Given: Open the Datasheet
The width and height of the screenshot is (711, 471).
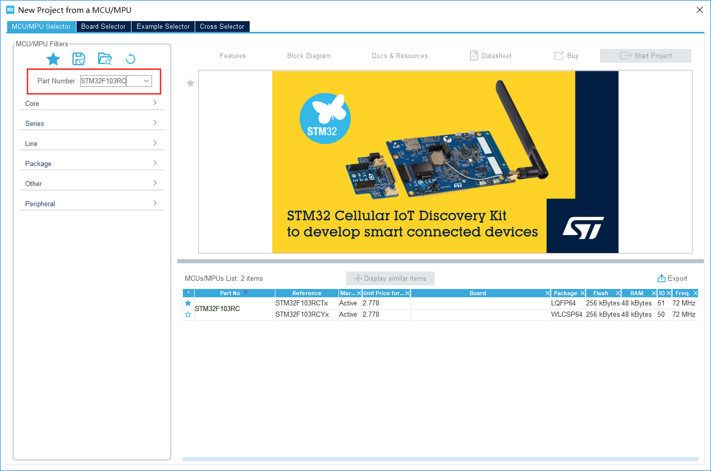Looking at the screenshot, I should [490, 56].
